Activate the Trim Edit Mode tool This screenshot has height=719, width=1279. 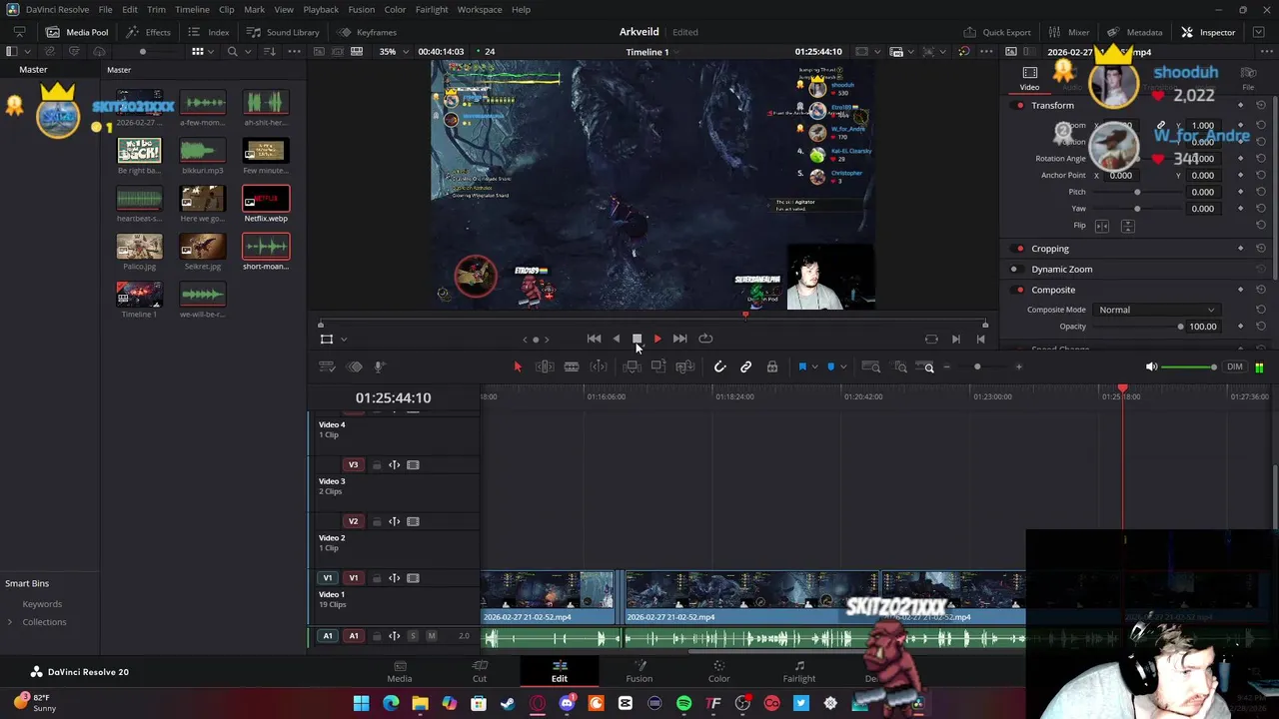[x=545, y=367]
